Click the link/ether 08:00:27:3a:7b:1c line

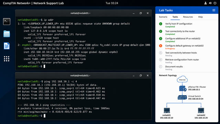pyautogui.click(x=59, y=49)
